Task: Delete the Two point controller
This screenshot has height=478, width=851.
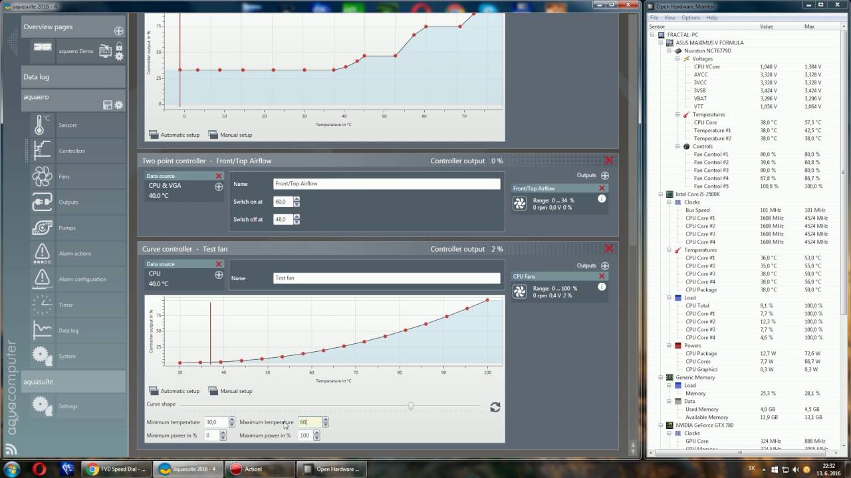Action: coord(609,161)
